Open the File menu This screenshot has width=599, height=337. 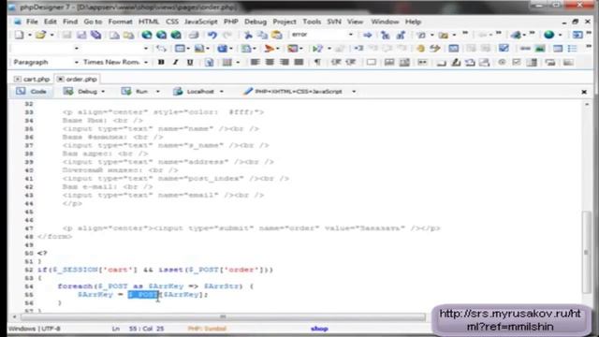(x=32, y=22)
